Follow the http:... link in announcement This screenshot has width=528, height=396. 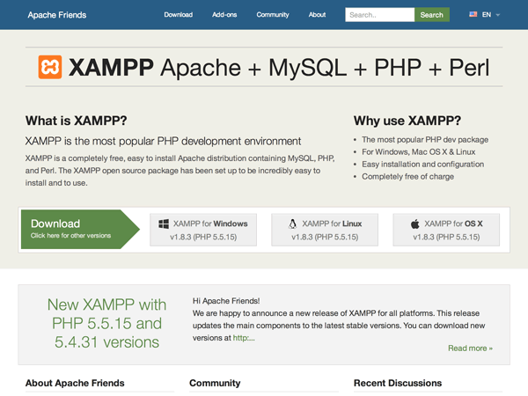[244, 338]
